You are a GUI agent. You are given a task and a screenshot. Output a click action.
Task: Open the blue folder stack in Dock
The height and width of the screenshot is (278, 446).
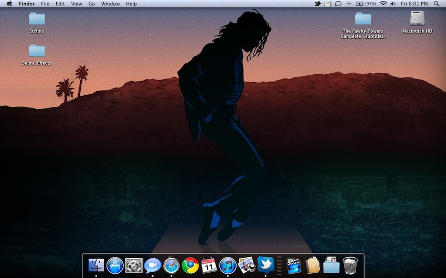(x=332, y=265)
